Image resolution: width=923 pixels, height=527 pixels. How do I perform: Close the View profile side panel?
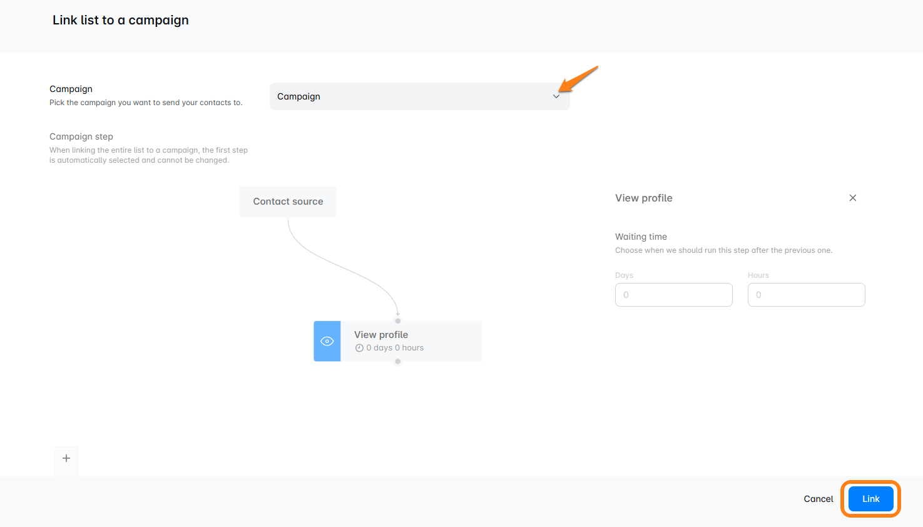click(852, 198)
